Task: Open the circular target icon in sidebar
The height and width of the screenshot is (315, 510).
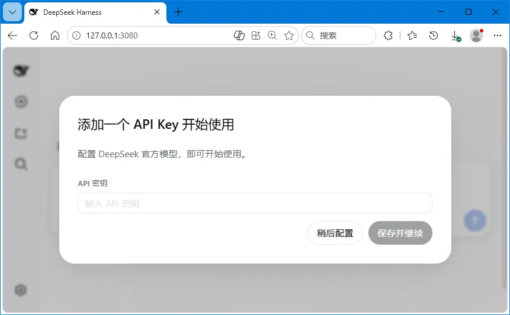Action: (21, 102)
